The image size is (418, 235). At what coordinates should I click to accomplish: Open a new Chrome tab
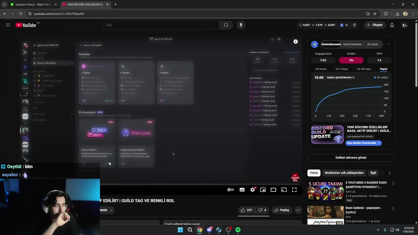(115, 5)
